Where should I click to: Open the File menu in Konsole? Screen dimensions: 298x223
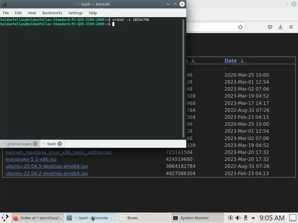[x=6, y=13]
